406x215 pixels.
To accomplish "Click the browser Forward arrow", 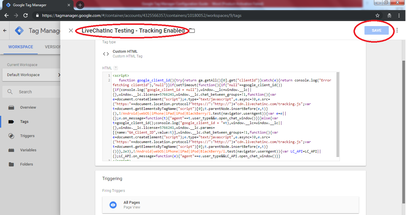I will click(16, 15).
